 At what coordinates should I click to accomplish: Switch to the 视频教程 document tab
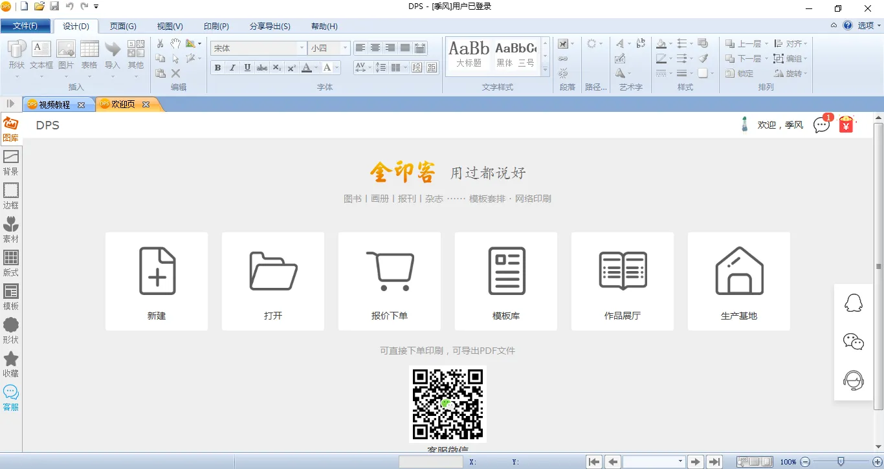point(54,105)
